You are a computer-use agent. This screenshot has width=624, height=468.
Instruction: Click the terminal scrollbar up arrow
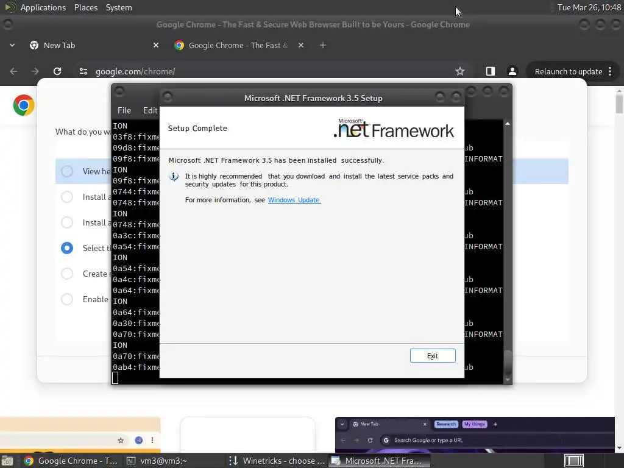tap(508, 124)
